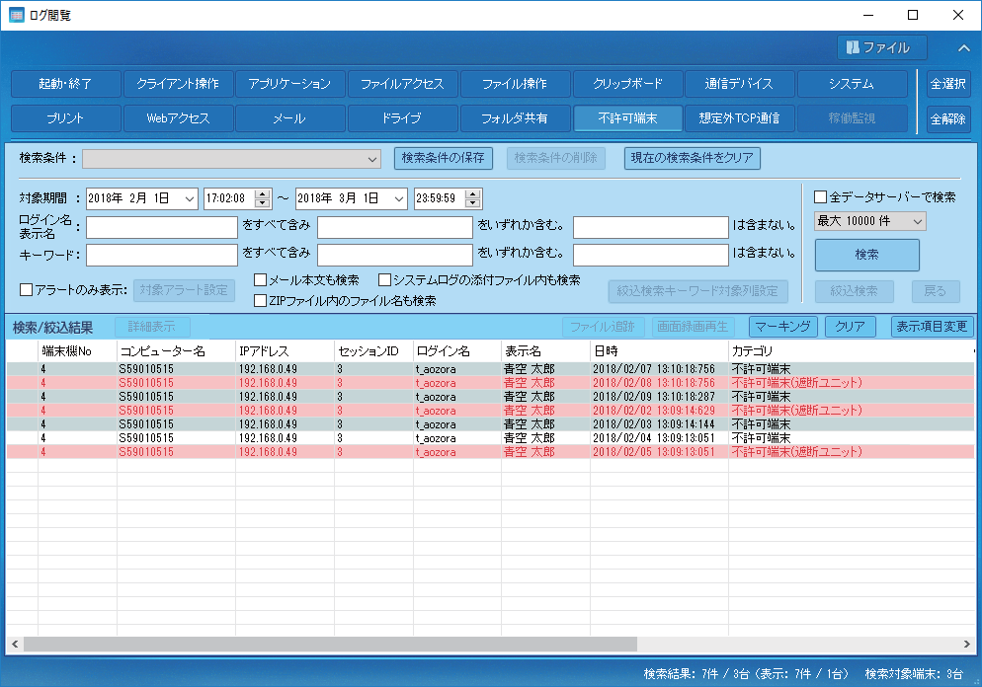This screenshot has width=982, height=687.
Task: Click the scroll left arrow of results
Action: 15,644
